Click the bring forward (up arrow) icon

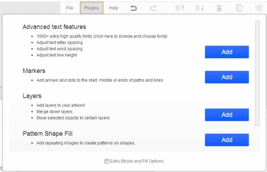coord(179,8)
